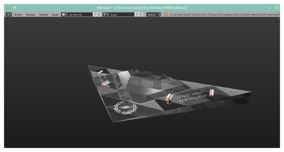
Task: Delete the 3D View Full layout
Action: (x=99, y=14)
